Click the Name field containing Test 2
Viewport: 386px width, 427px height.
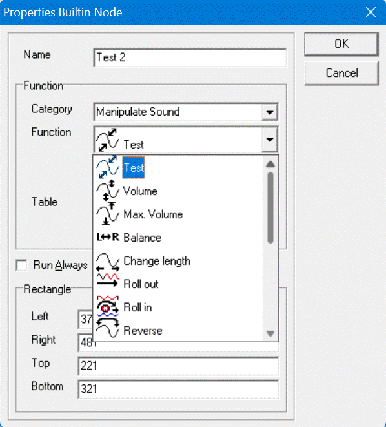pos(190,57)
